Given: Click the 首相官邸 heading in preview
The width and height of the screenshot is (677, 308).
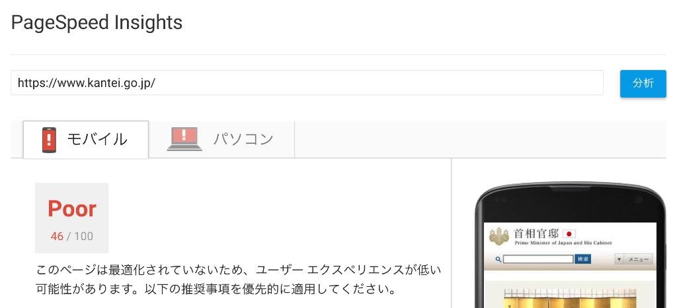Looking at the screenshot, I should 536,234.
